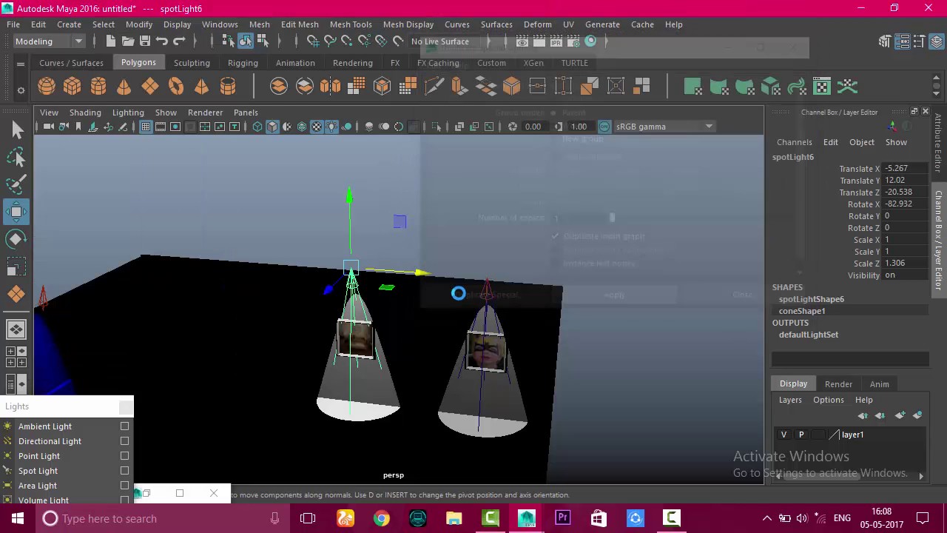This screenshot has height=533, width=947.
Task: Select the coneShape1 shape node
Action: pyautogui.click(x=802, y=311)
